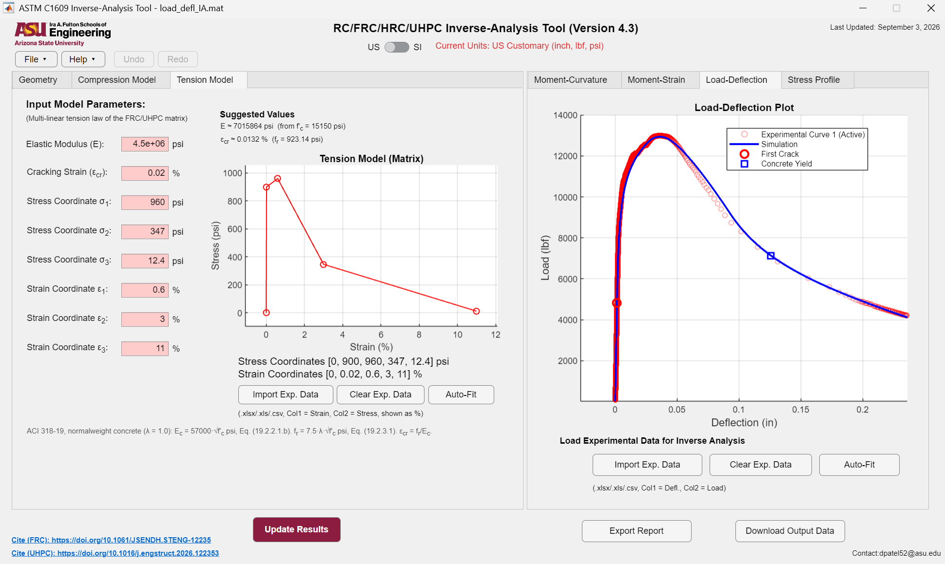945x564 pixels.
Task: Click the tension model peak point at 960 psi
Action: [x=277, y=179]
